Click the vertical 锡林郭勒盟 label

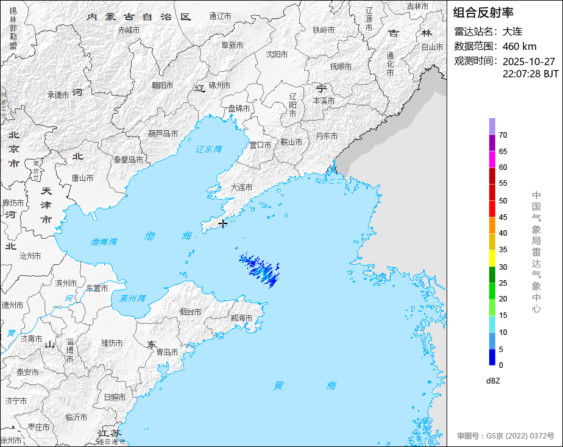pyautogui.click(x=13, y=29)
